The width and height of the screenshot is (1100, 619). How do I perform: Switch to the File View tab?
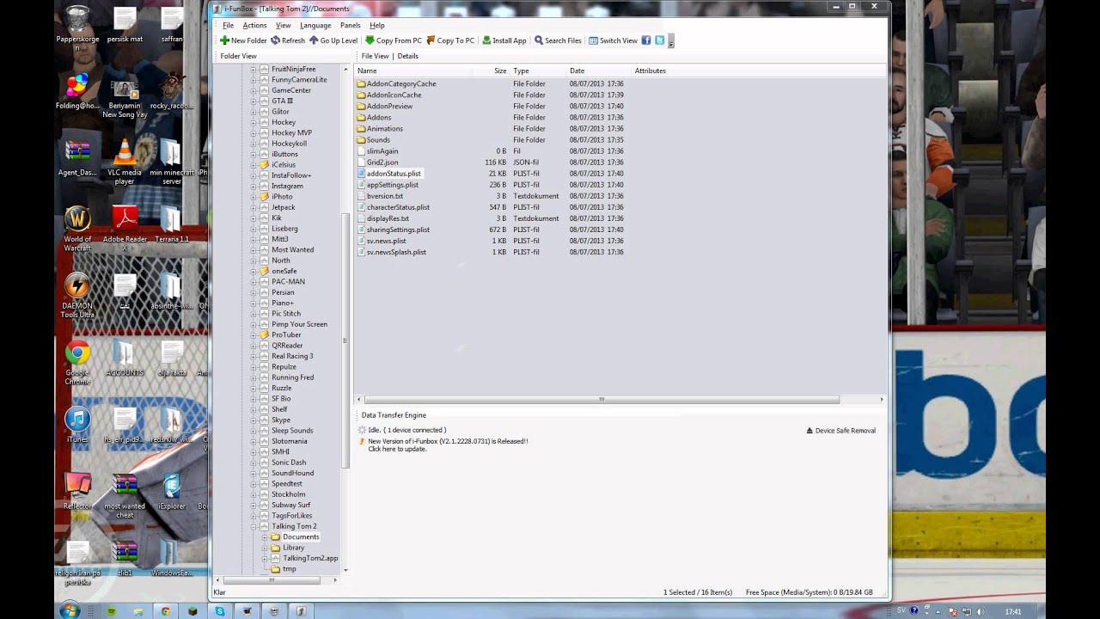[x=375, y=56]
